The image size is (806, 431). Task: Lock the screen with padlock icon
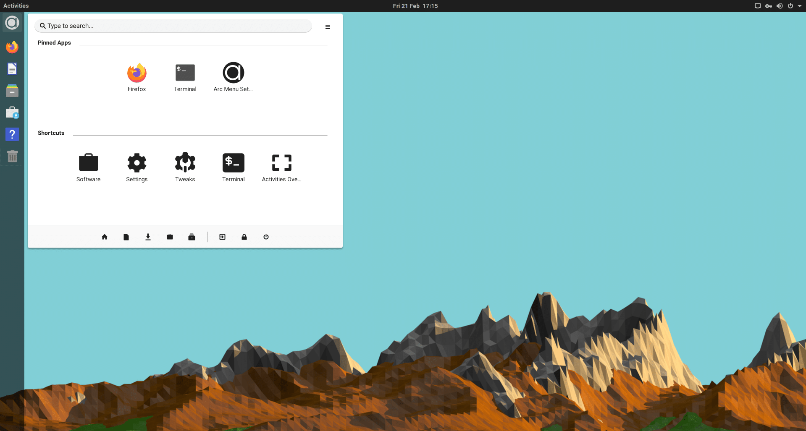tap(244, 237)
